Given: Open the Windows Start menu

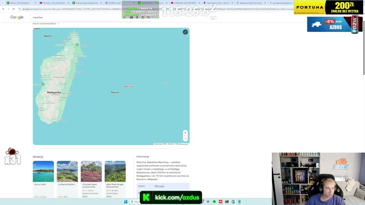Looking at the screenshot, I should click(x=126, y=202).
